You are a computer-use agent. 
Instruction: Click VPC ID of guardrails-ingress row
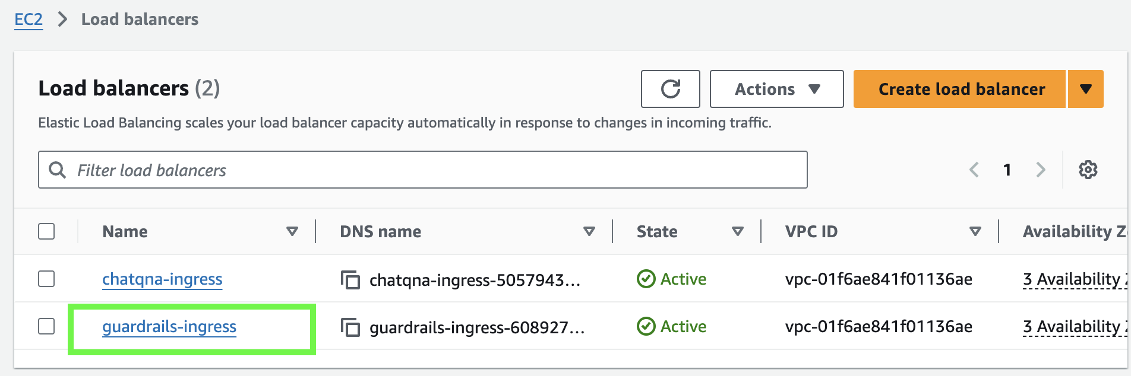pos(879,326)
